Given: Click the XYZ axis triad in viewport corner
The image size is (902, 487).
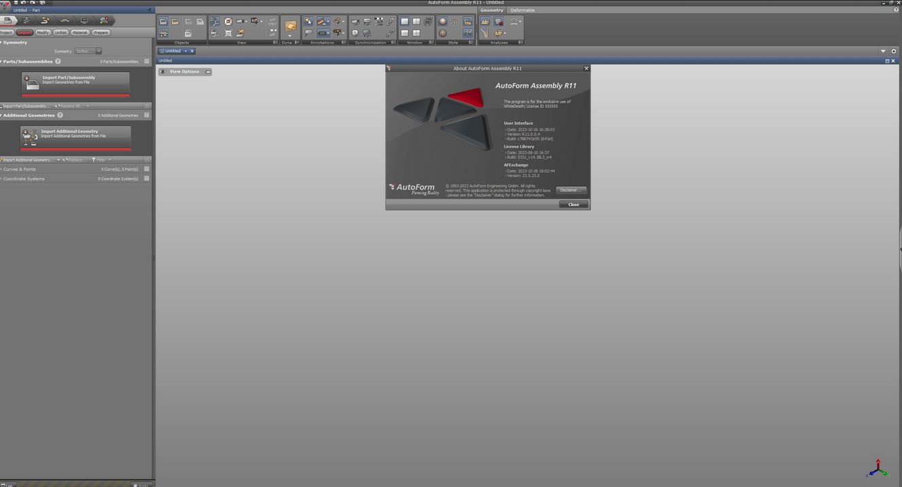Looking at the screenshot, I should [878, 468].
